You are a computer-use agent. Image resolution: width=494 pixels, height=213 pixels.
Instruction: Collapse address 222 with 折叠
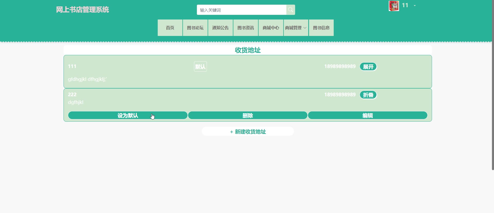pyautogui.click(x=368, y=95)
